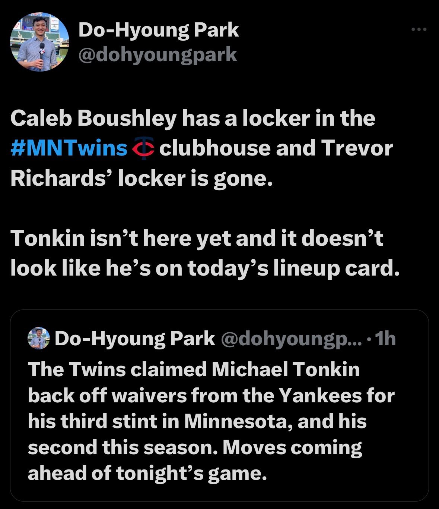
Task: Tap the small avatar in the quoted tweet
Action: (39, 339)
